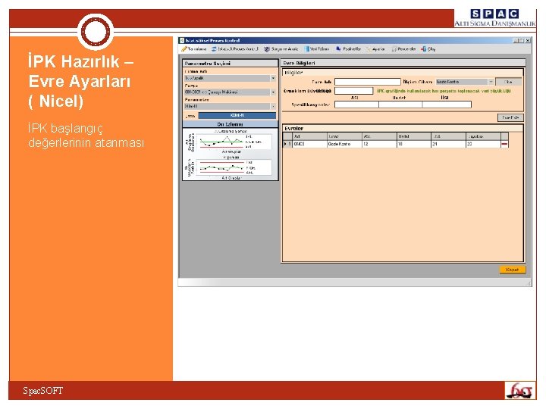The width and height of the screenshot is (546, 409).
Task: Click the SPAC Altı Sigma Danışmanlık logo
Action: pyautogui.click(x=494, y=18)
